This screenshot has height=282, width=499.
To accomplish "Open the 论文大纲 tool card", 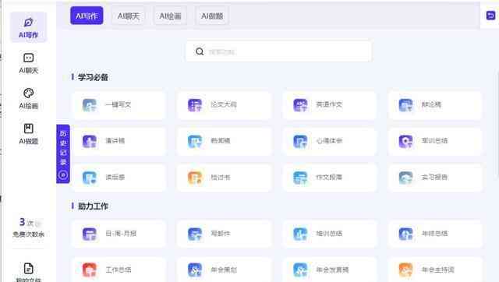I will (x=225, y=105).
